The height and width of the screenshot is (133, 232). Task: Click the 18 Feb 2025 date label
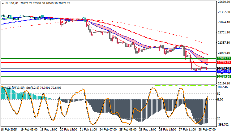pos(9,130)
